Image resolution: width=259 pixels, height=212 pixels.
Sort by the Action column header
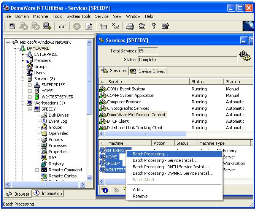point(163,143)
